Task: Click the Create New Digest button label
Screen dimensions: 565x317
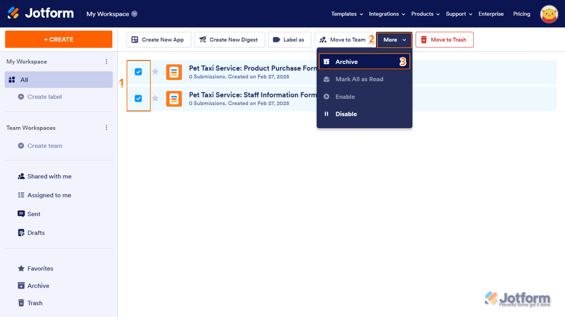Action: coord(234,40)
